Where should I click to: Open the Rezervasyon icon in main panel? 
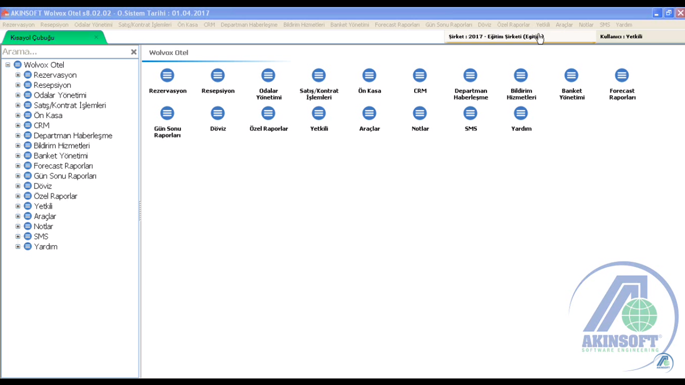(x=167, y=76)
